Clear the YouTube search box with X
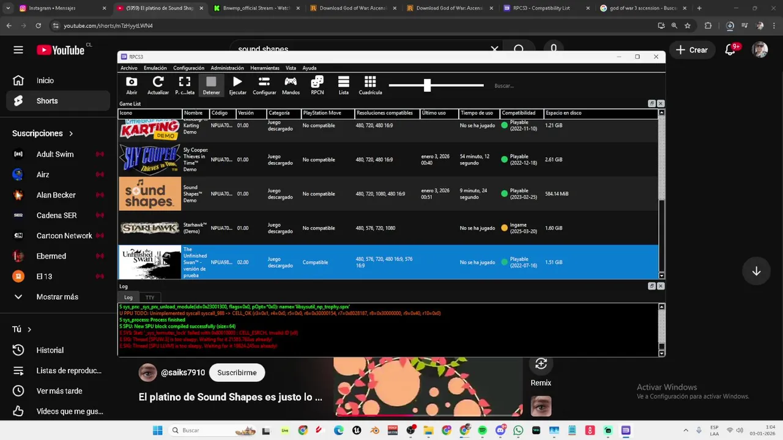783x440 pixels. coord(494,50)
